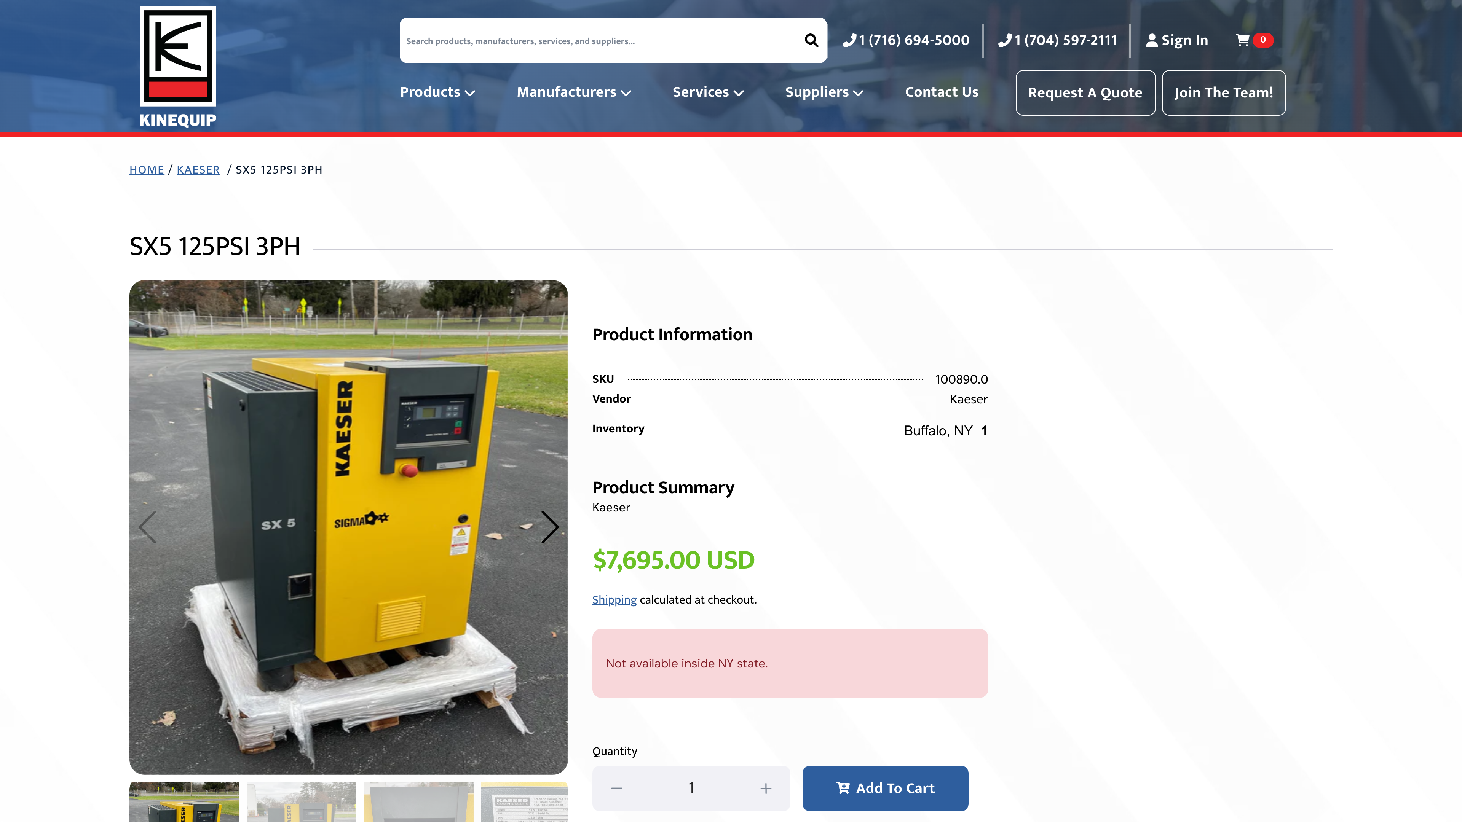
Task: Click the search magnifier icon
Action: coord(811,40)
